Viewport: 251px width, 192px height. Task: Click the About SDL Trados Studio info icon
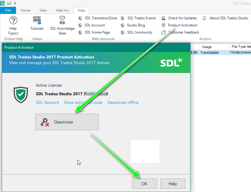coord(204,18)
